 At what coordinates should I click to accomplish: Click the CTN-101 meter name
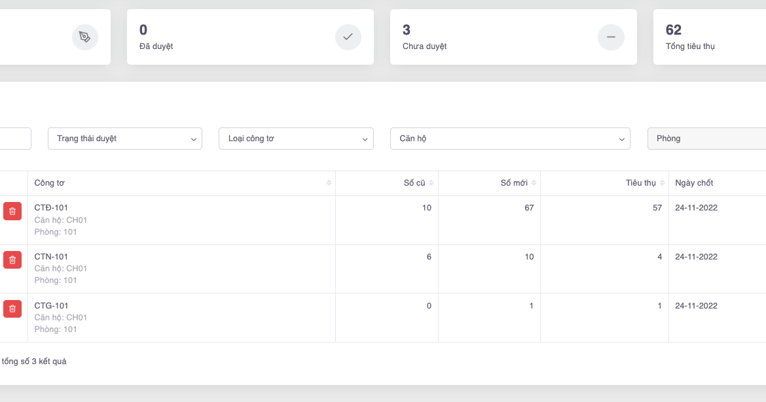coord(51,257)
